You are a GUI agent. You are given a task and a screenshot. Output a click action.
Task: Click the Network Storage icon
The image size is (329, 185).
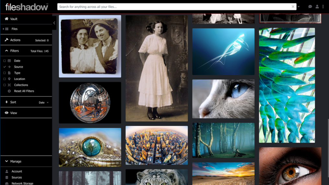click(x=7, y=183)
